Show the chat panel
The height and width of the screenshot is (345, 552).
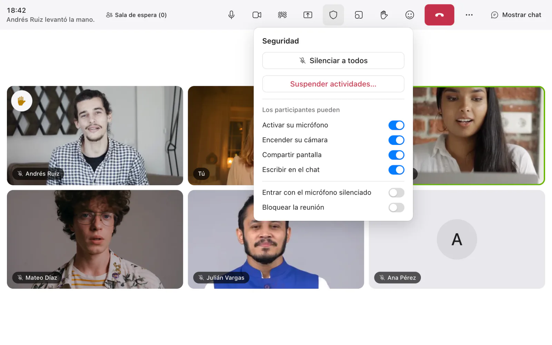tap(516, 15)
